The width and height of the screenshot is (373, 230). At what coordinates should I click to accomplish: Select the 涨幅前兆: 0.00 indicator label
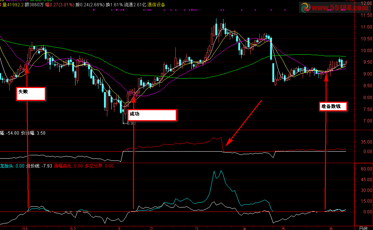point(68,166)
